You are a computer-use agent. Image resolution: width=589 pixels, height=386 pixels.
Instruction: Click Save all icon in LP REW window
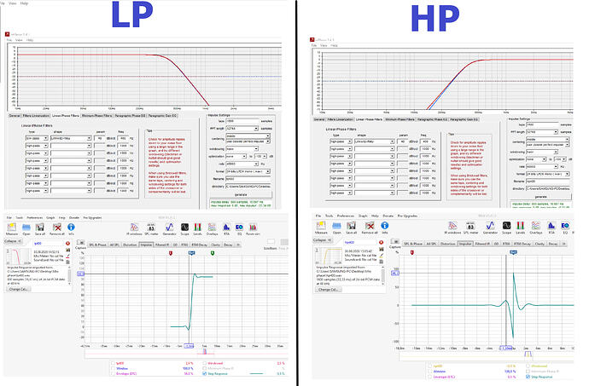coord(40,228)
